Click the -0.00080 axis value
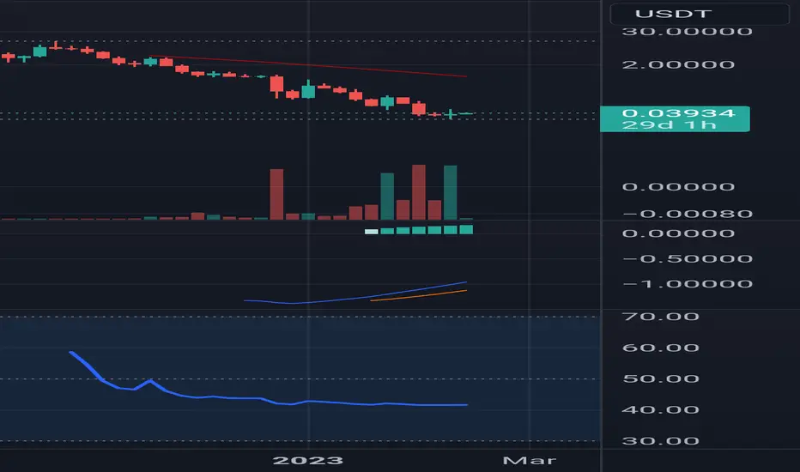The width and height of the screenshot is (800, 472). point(688,214)
